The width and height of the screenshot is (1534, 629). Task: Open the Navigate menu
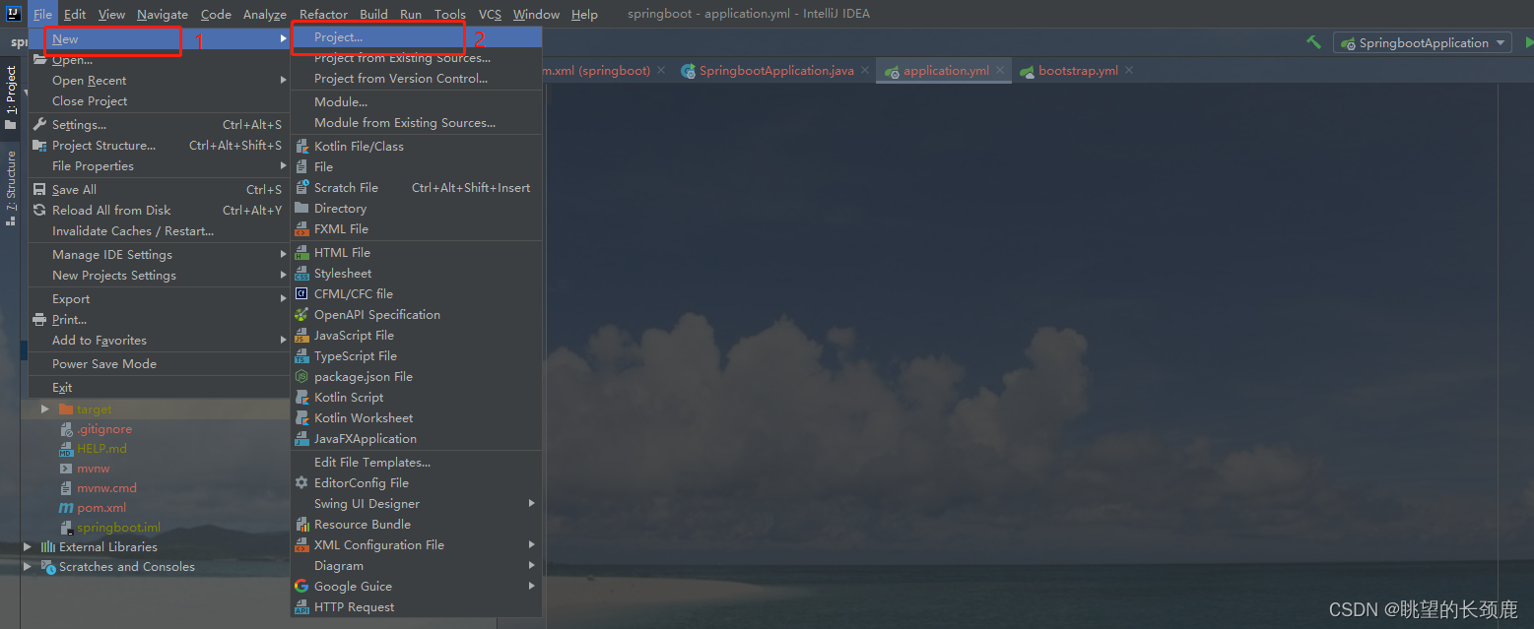click(163, 14)
